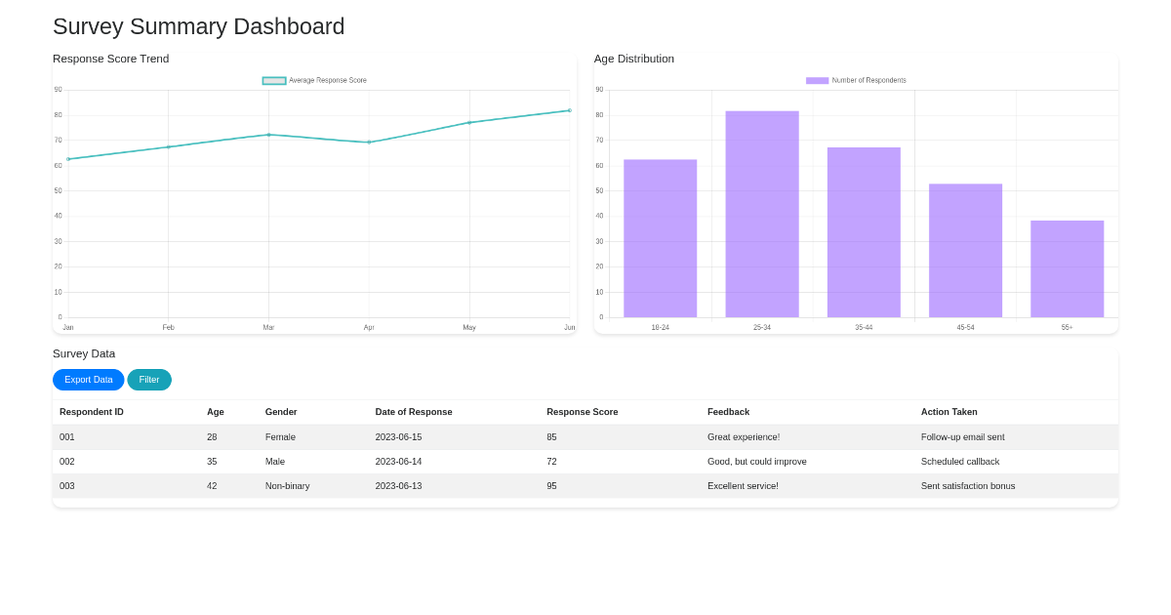Click the June data point on trend line

click(x=569, y=110)
